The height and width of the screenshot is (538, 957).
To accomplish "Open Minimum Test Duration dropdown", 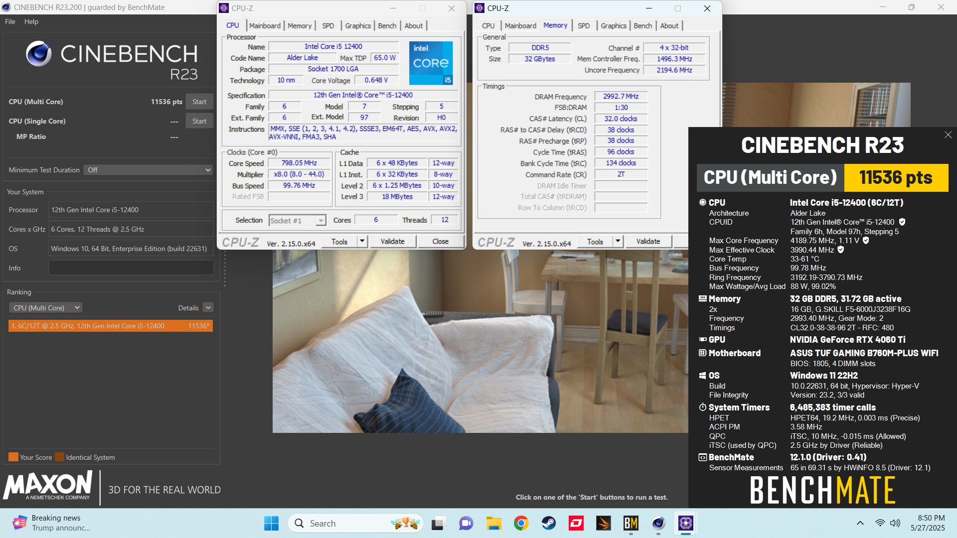I will [149, 170].
